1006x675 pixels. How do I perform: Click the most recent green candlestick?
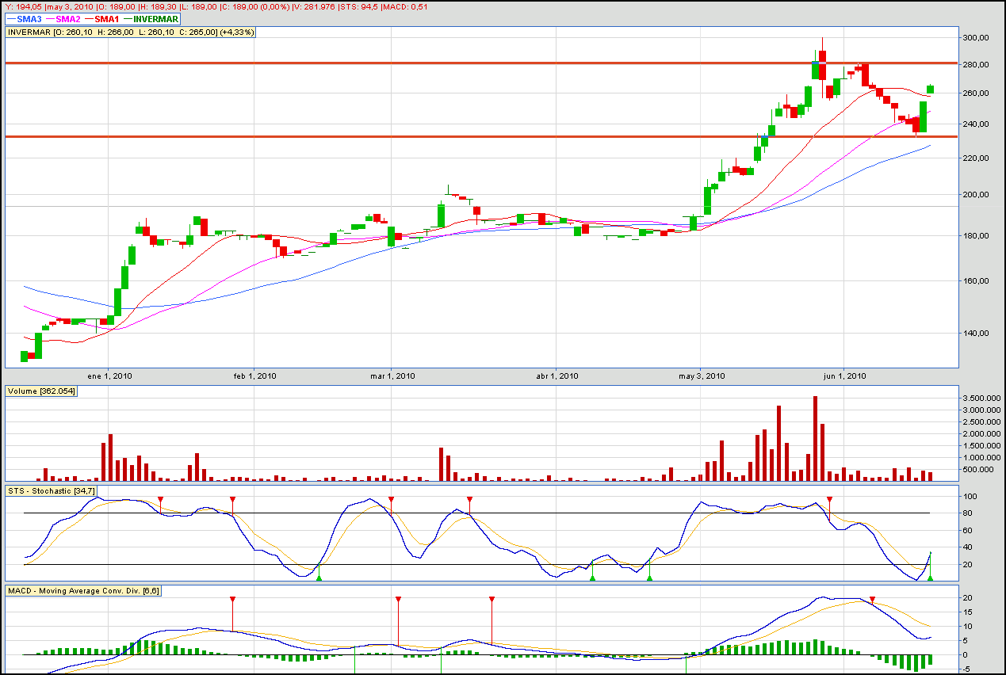coord(930,89)
